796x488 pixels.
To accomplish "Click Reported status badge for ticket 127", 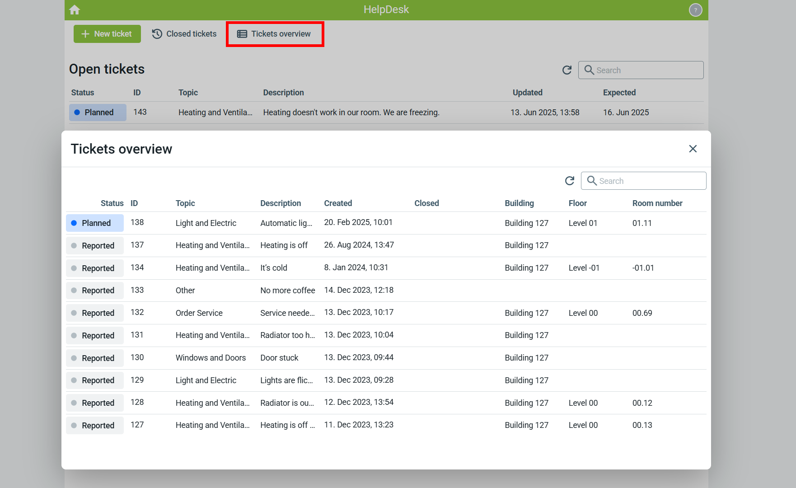I will pos(95,426).
